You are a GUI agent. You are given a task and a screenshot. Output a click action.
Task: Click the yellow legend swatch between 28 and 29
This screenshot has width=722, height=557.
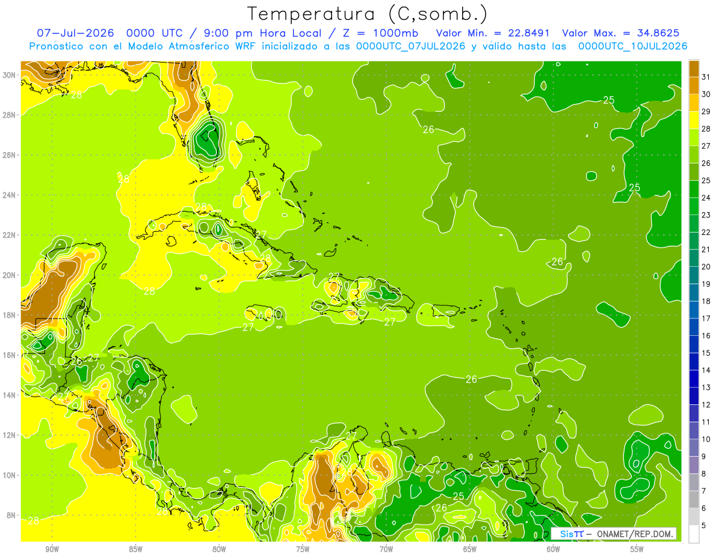pyautogui.click(x=694, y=121)
